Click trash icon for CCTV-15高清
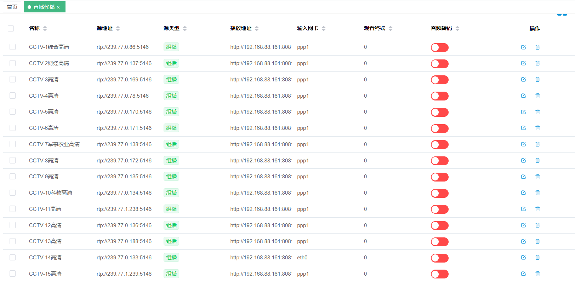The image size is (575, 282). click(537, 274)
